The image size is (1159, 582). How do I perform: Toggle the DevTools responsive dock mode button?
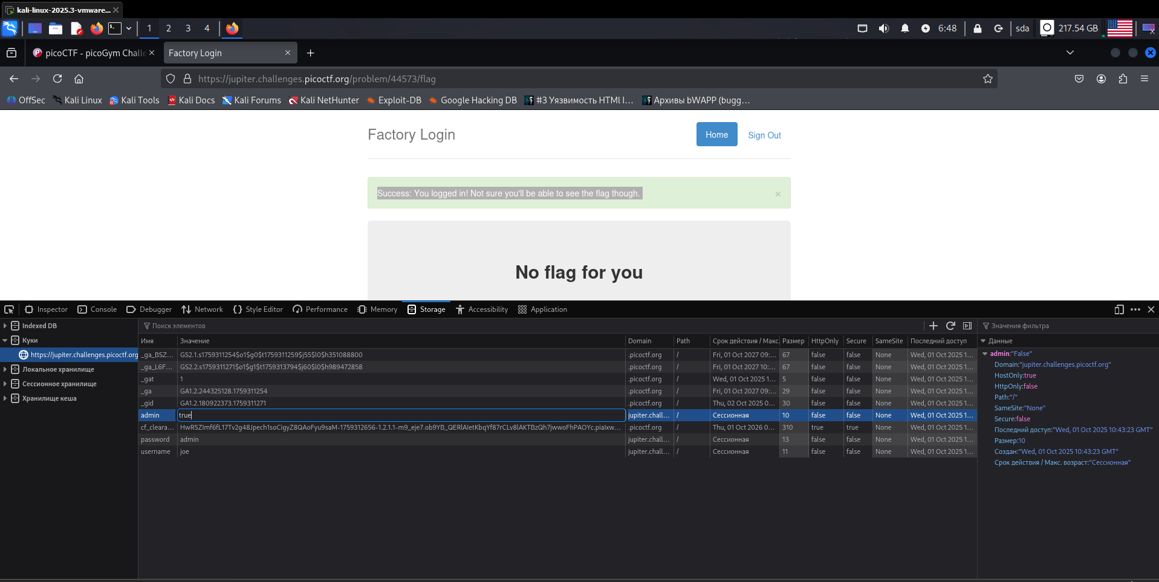[x=1118, y=309]
